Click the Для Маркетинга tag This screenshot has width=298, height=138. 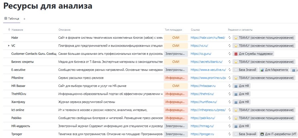point(274,70)
